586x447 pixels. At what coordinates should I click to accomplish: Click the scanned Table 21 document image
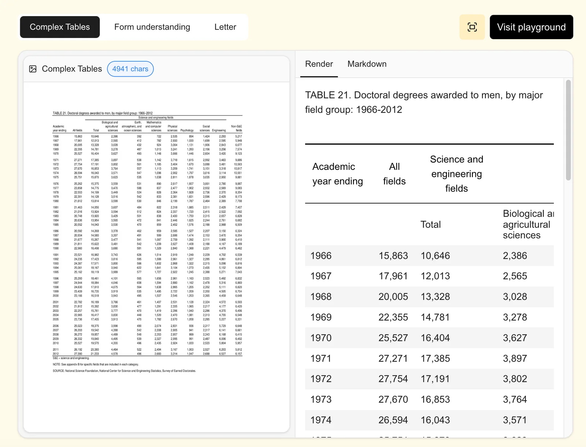[147, 234]
